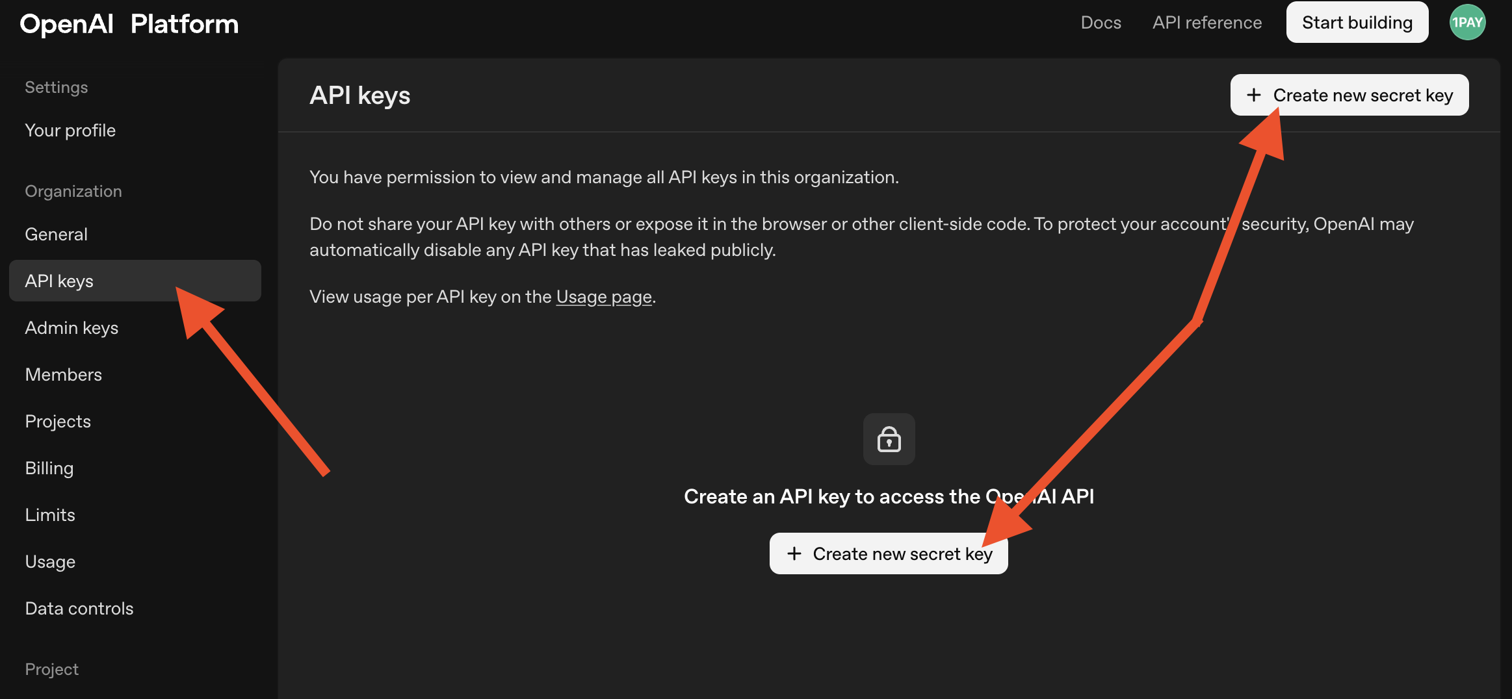Open the Docs link

coord(1101,23)
